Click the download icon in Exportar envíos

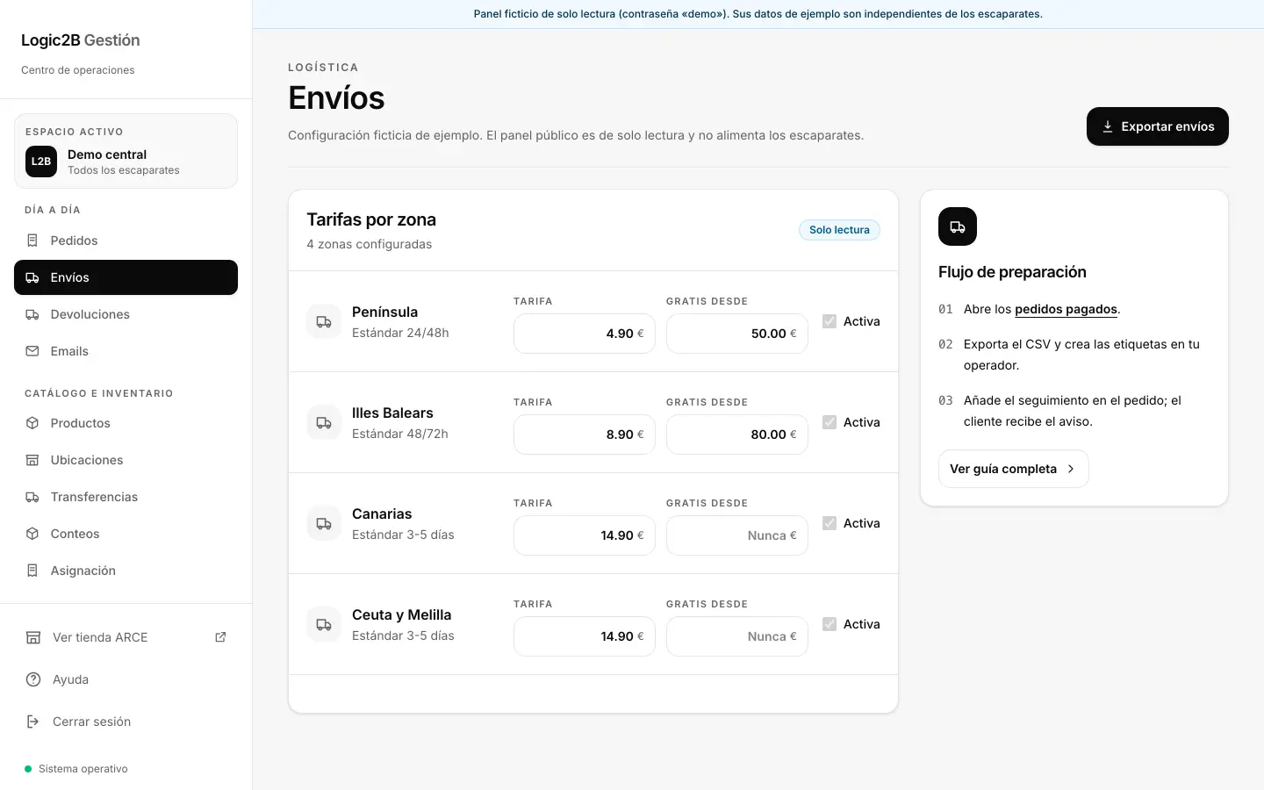1108,126
